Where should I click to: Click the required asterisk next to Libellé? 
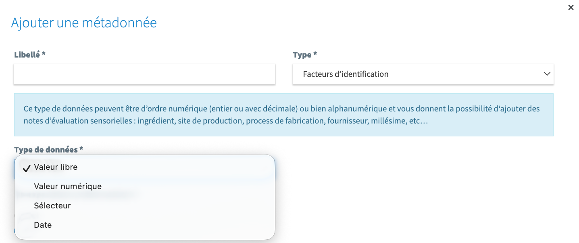pos(44,54)
